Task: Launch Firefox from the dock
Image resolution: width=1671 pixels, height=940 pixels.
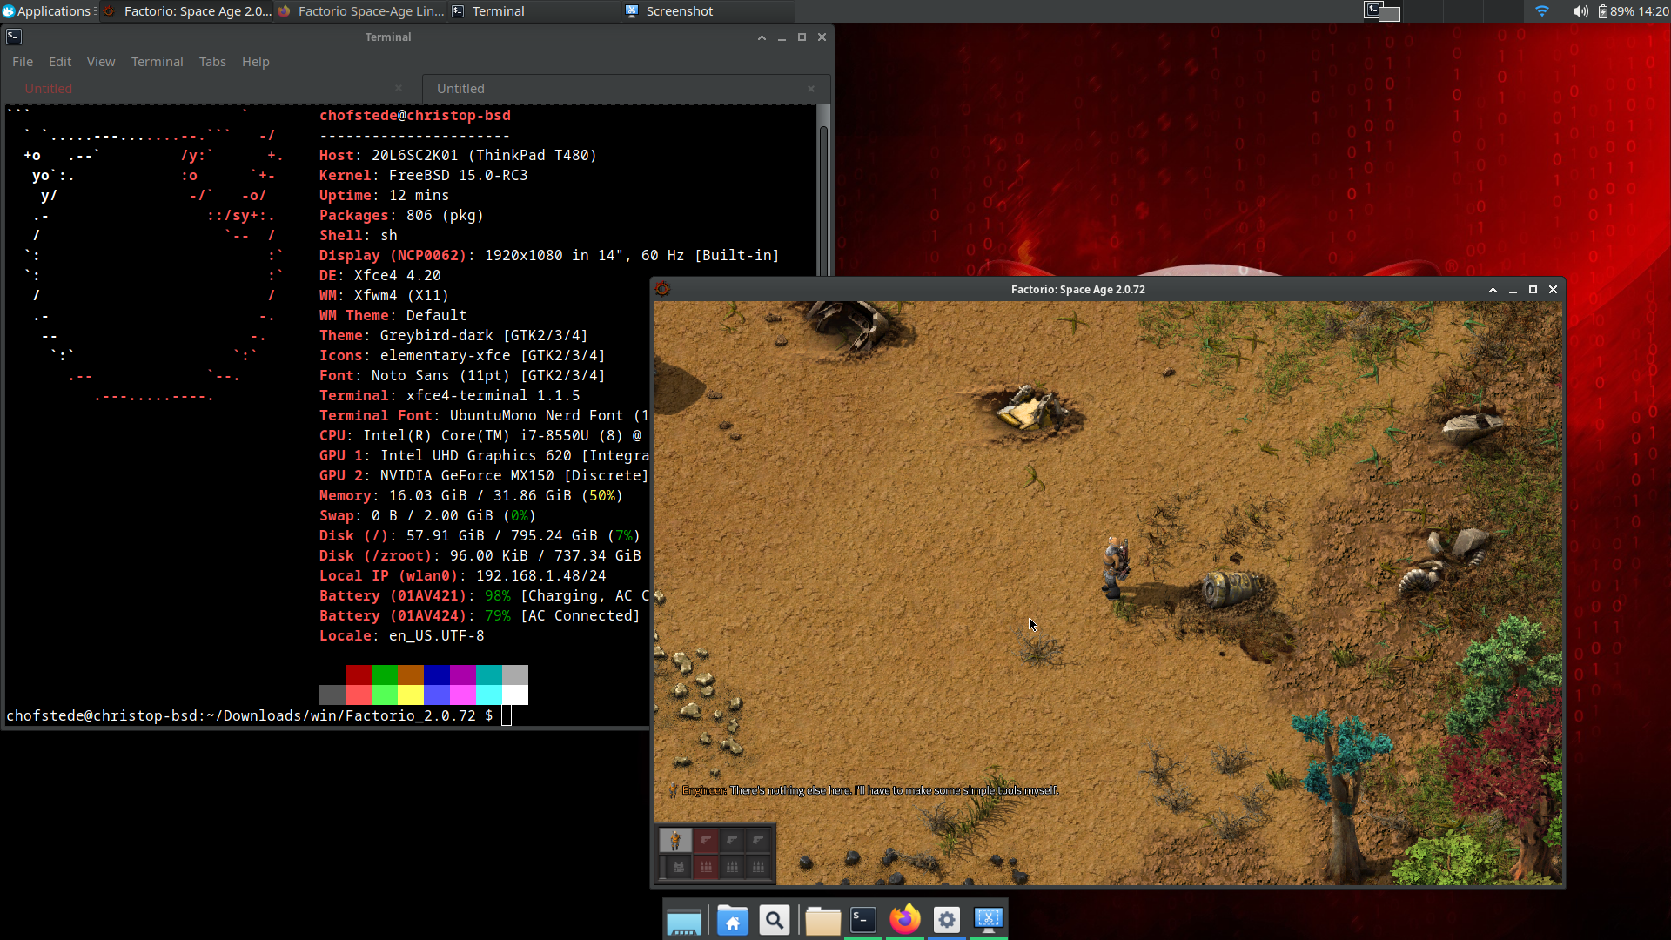Action: coord(905,919)
